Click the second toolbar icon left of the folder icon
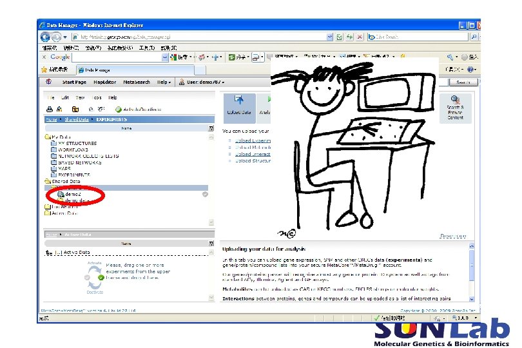522x348 pixels. (59, 109)
